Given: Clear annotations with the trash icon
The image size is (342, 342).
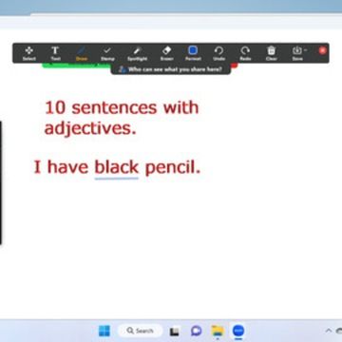Looking at the screenshot, I should pyautogui.click(x=272, y=53).
